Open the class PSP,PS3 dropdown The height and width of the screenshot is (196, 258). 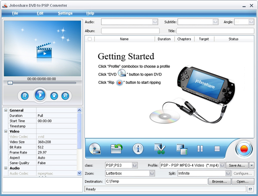tap(135, 165)
